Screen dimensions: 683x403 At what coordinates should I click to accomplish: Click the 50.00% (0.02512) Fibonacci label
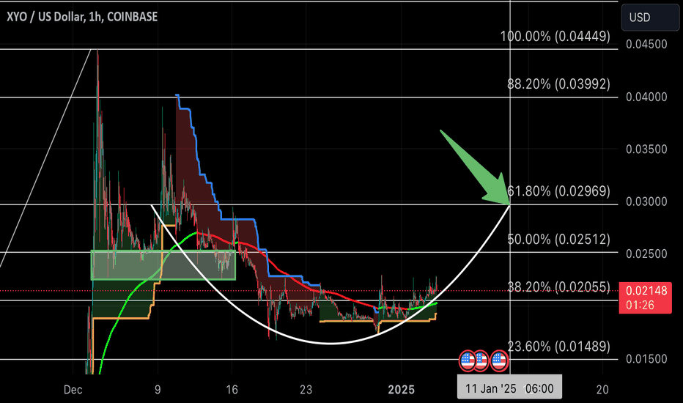[558, 239]
